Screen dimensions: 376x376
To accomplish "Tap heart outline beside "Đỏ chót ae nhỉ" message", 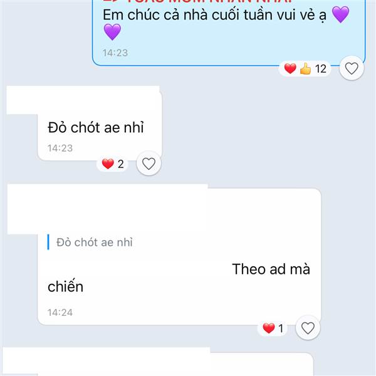I will coord(149,164).
